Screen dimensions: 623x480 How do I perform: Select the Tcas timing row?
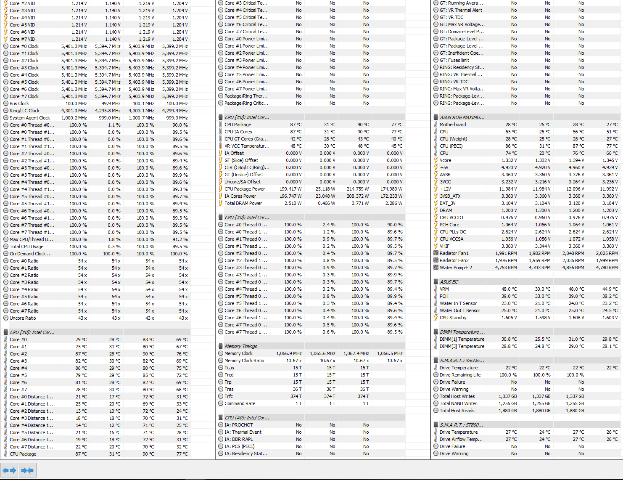click(311, 368)
